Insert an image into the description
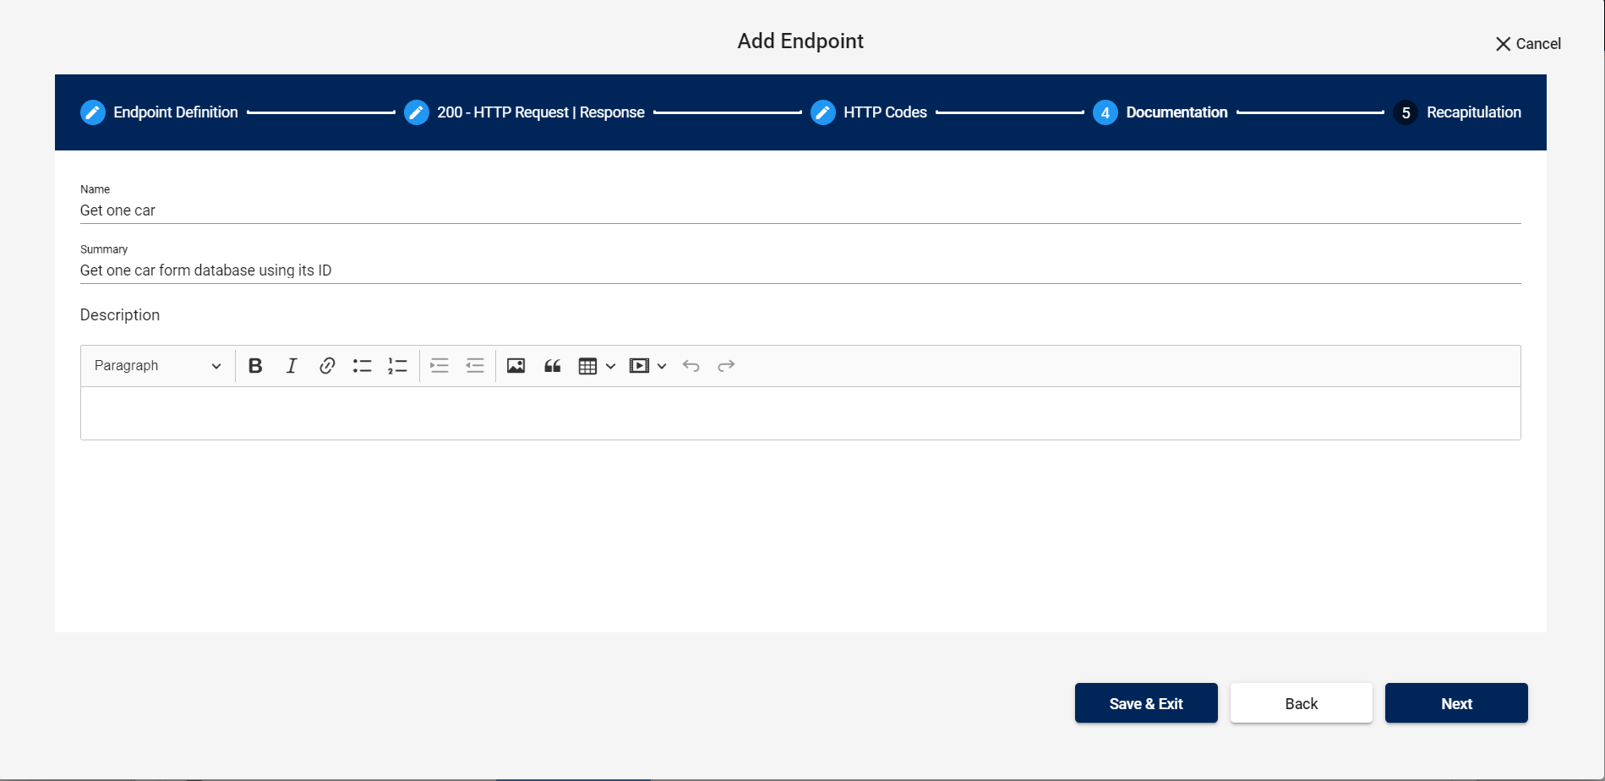 coord(516,366)
